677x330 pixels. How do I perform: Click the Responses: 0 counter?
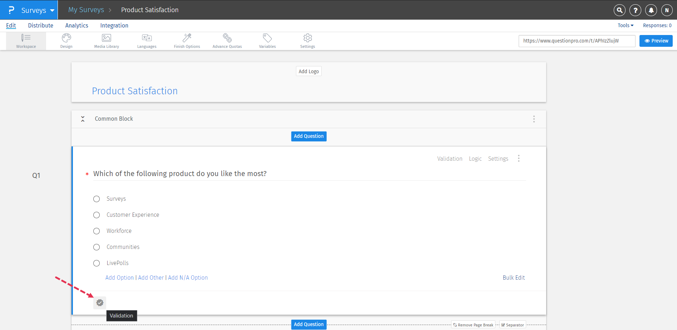point(657,25)
